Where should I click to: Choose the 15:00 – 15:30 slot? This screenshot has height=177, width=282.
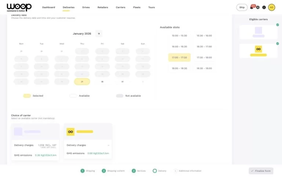179,36
